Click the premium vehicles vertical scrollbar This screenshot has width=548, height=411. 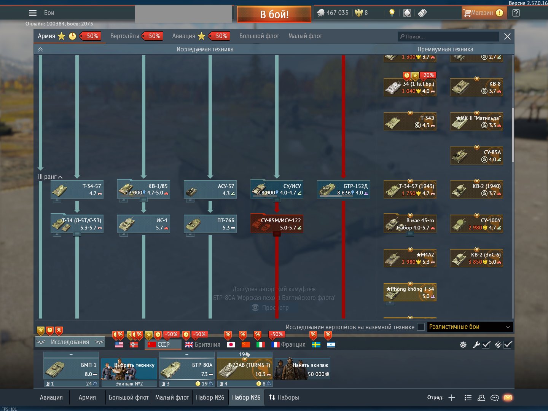(x=513, y=135)
